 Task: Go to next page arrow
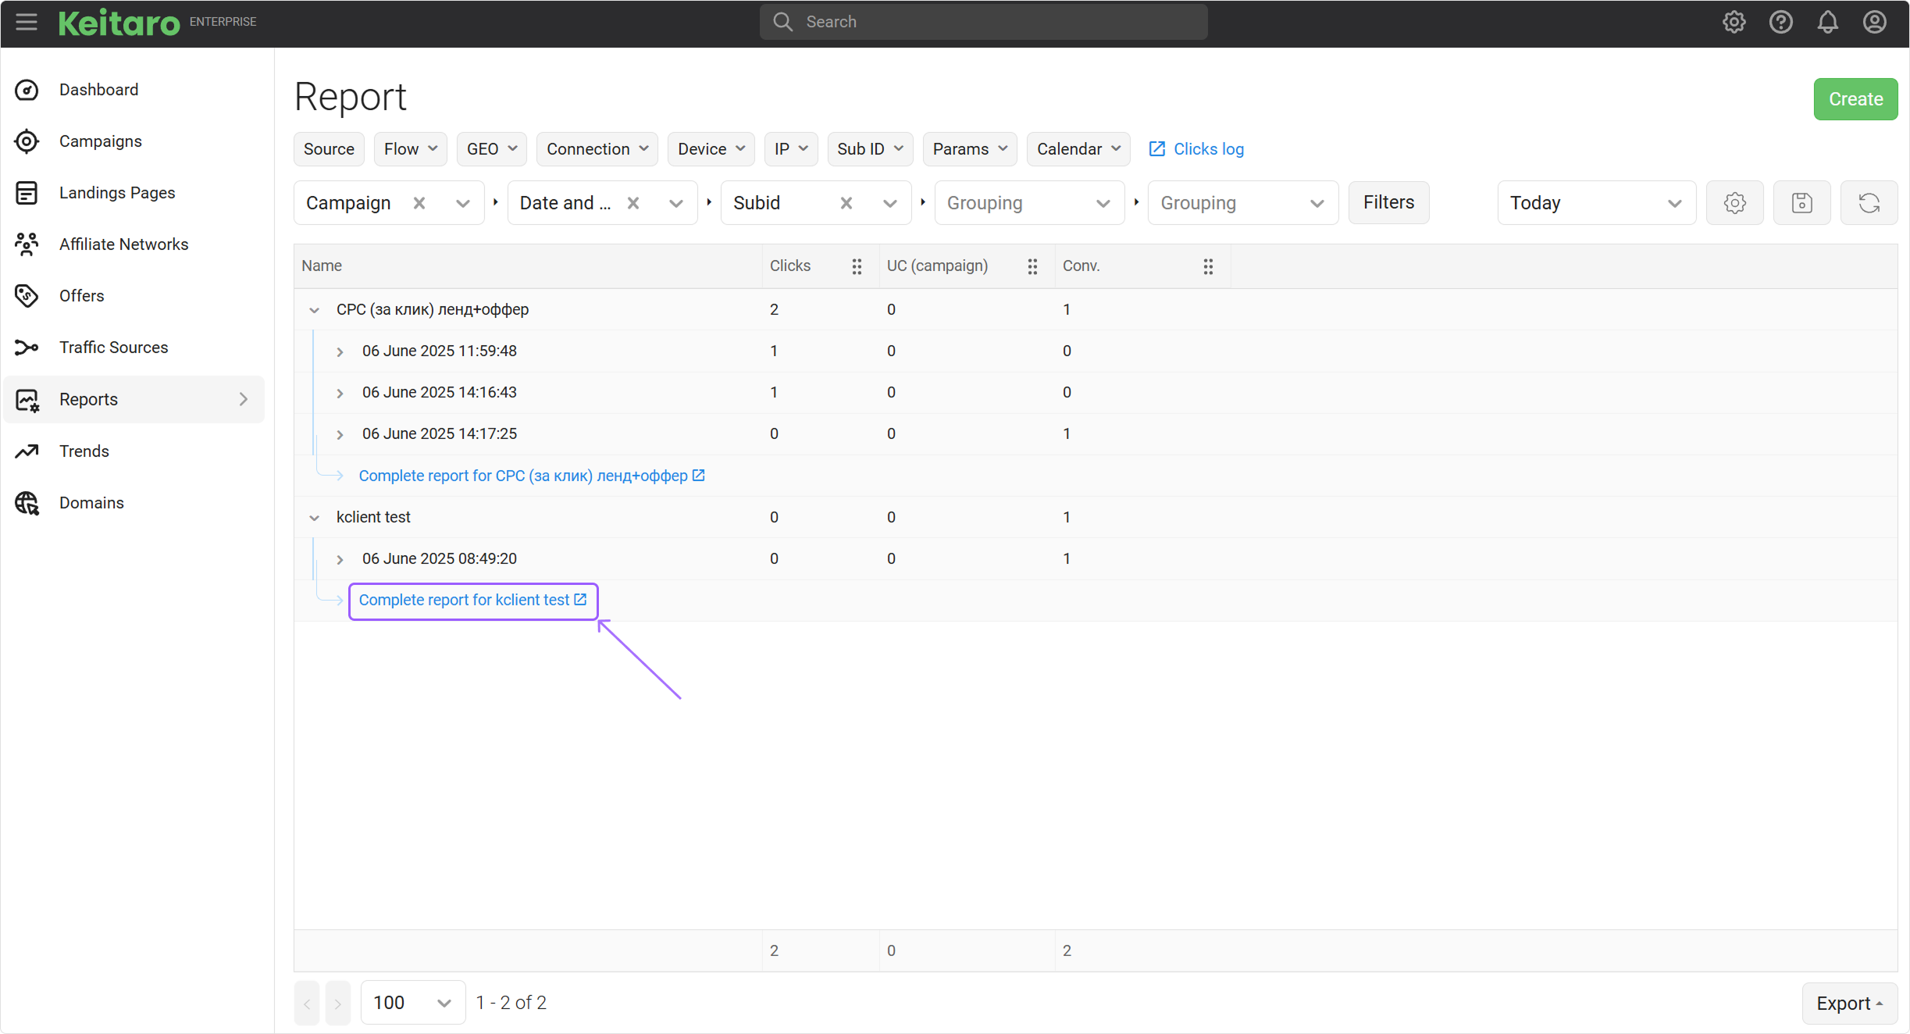coord(338,1003)
